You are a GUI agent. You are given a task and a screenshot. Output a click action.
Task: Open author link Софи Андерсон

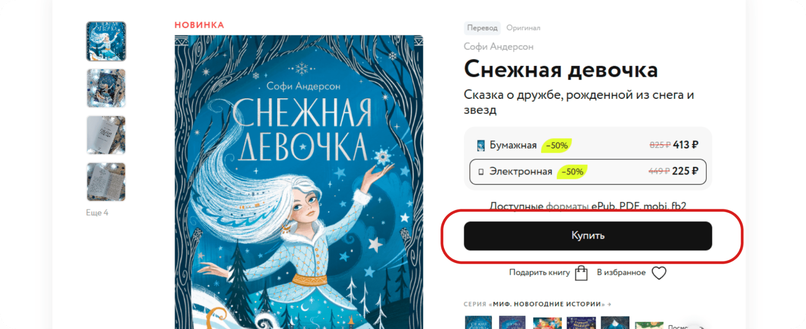pos(498,47)
